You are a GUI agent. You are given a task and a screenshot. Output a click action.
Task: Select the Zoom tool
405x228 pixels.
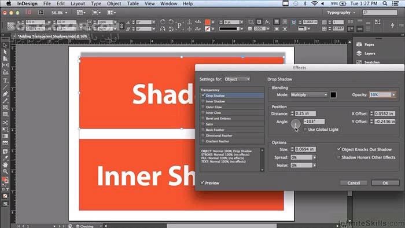(x=5, y=171)
